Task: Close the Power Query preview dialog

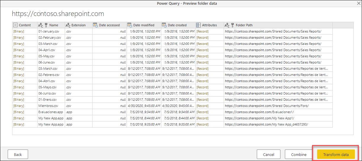Action: click(x=358, y=3)
